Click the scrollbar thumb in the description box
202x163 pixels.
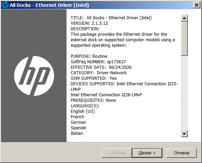pos(184,39)
